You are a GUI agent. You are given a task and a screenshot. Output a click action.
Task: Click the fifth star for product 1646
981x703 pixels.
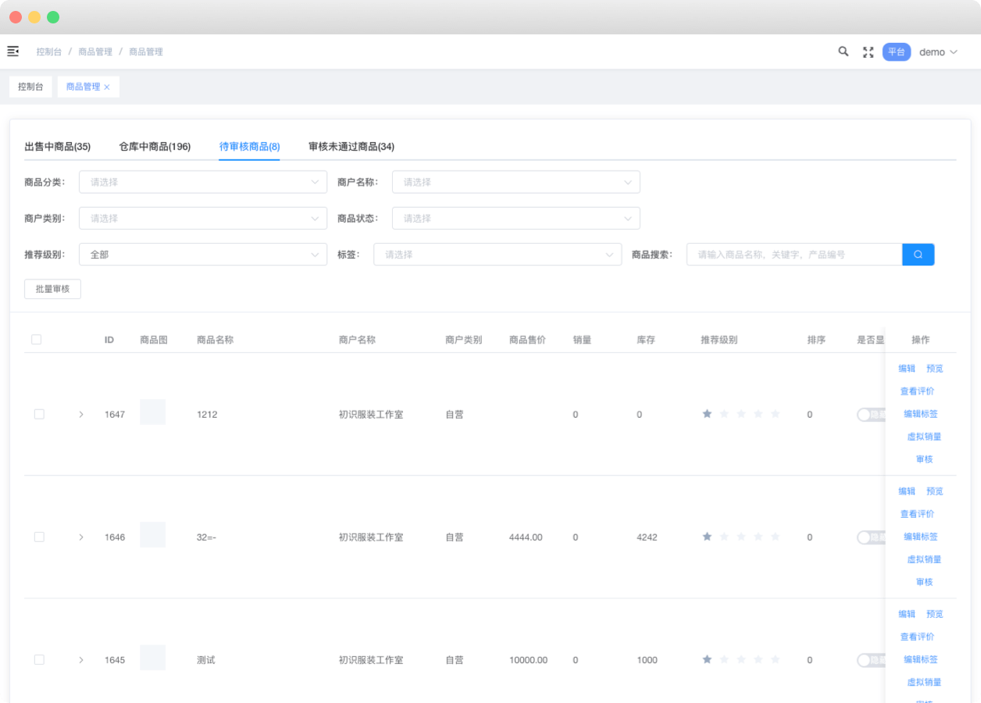tap(775, 537)
